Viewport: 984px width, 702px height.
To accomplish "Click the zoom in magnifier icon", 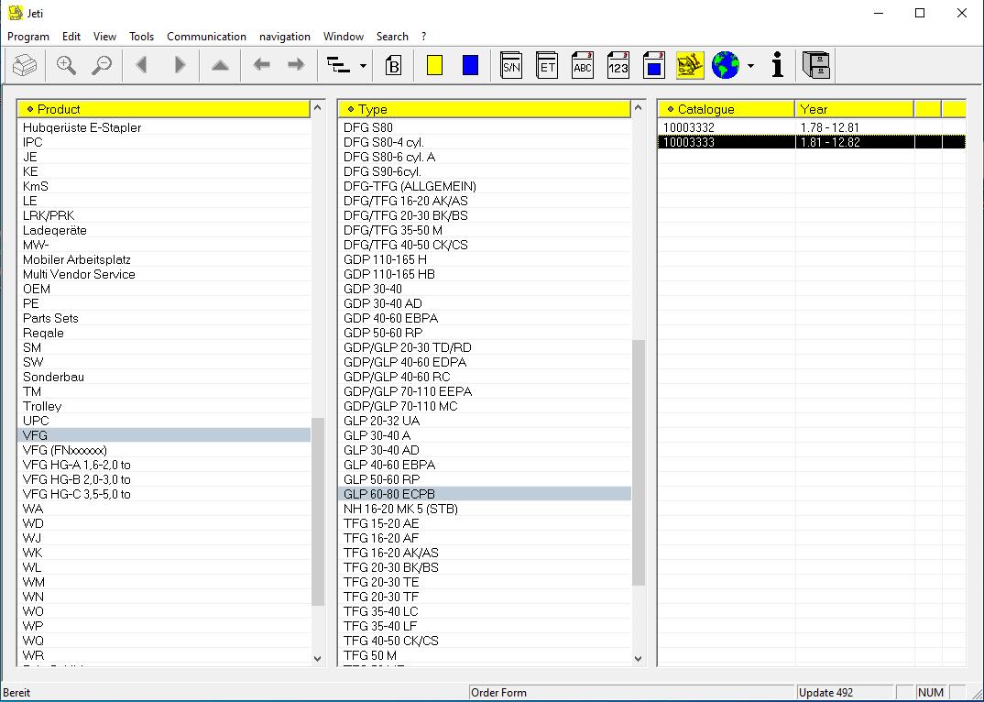I will (66, 65).
